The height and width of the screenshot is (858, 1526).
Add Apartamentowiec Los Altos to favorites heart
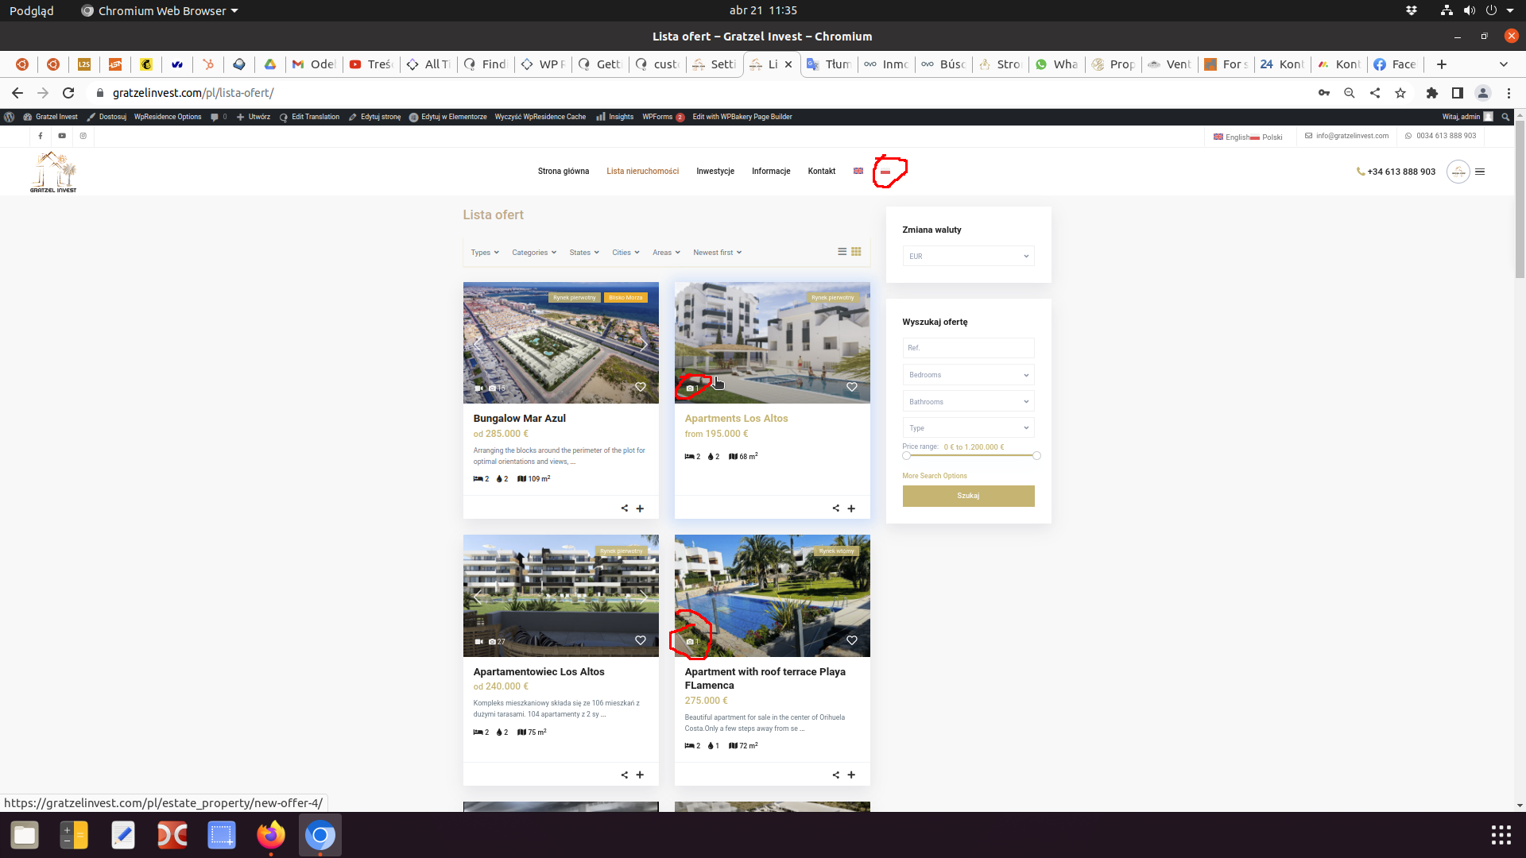[640, 640]
